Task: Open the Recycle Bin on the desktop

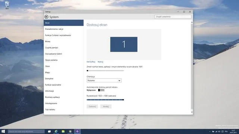Action: pyautogui.click(x=7, y=5)
